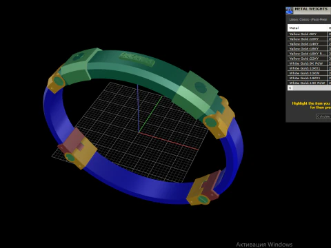
Task: Select the White Gold 14KX1 row
Action: [309, 78]
